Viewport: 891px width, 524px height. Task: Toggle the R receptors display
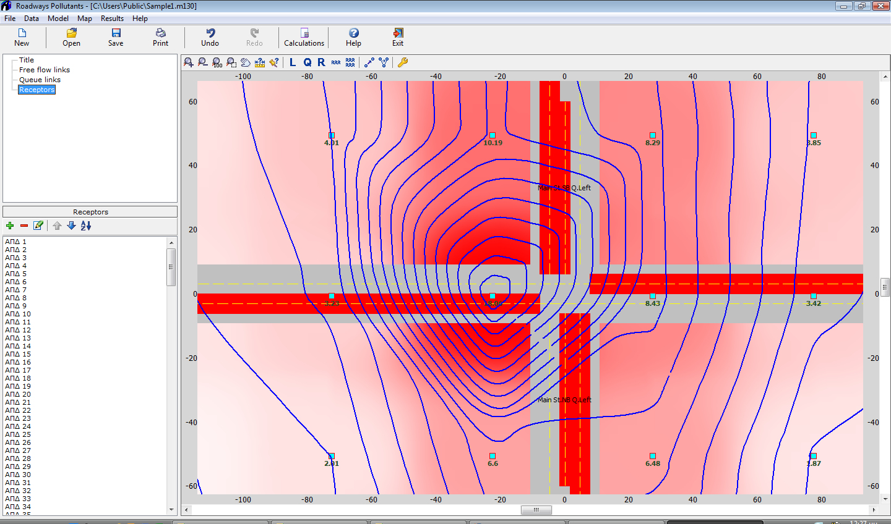[x=321, y=62]
